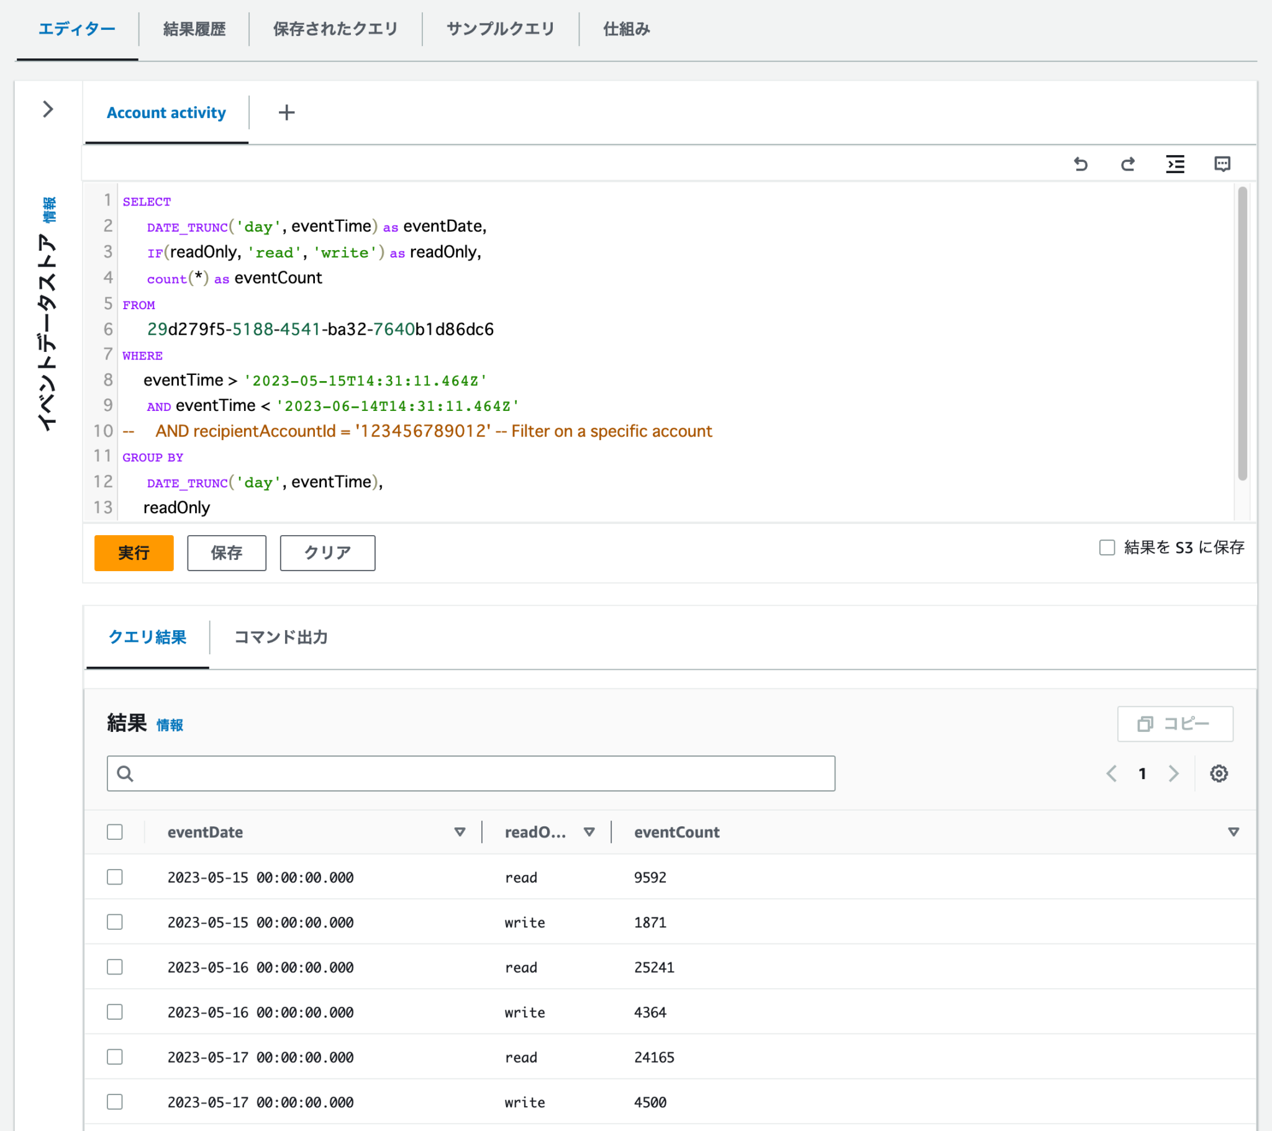Open the 情報 link next to 結果
1272x1131 pixels.
coord(170,725)
